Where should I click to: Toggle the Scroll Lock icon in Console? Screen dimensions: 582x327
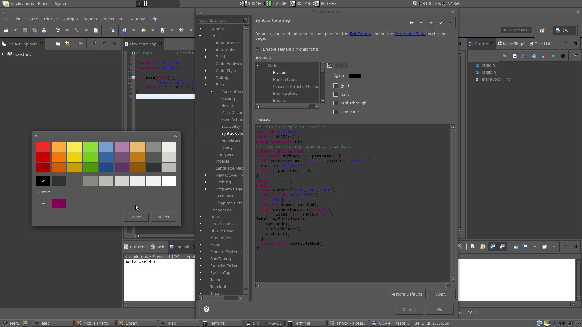pos(483,246)
